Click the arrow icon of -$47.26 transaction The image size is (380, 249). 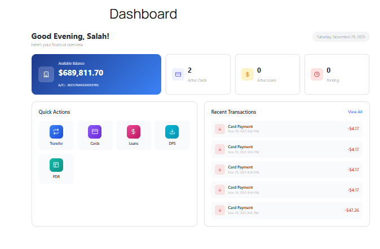220,210
